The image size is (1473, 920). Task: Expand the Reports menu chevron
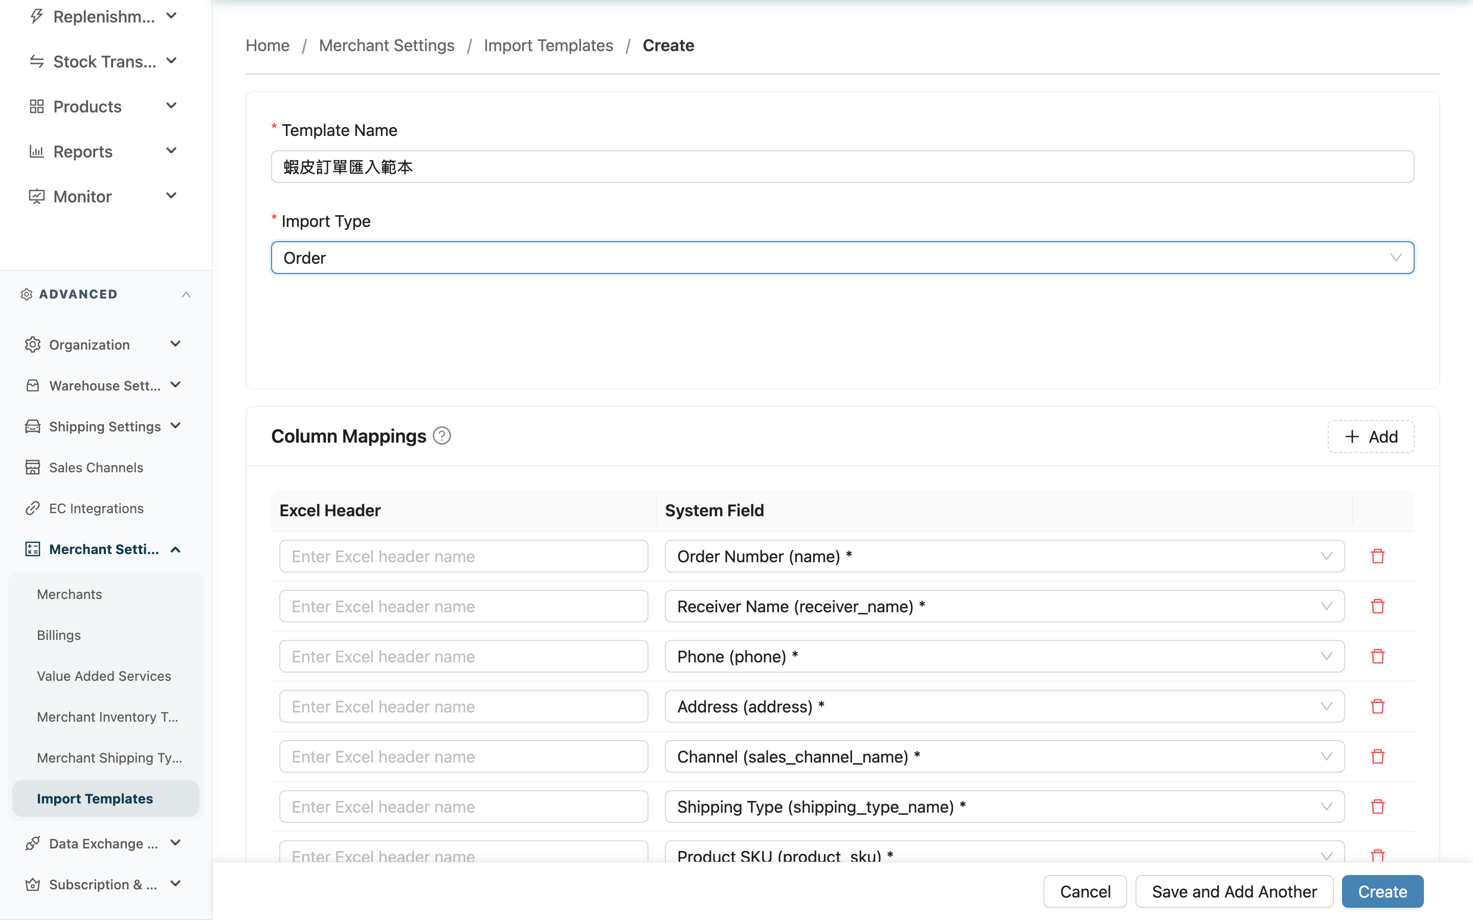point(172,151)
